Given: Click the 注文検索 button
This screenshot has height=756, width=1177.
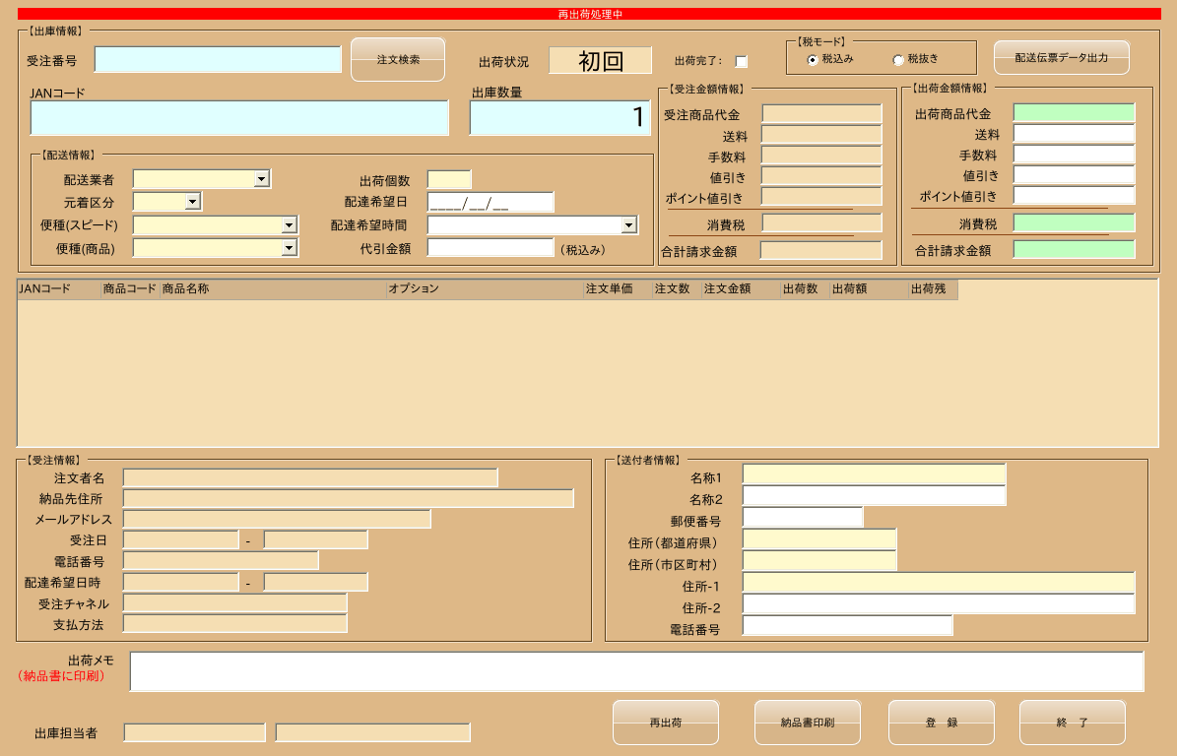Looking at the screenshot, I should click(398, 59).
